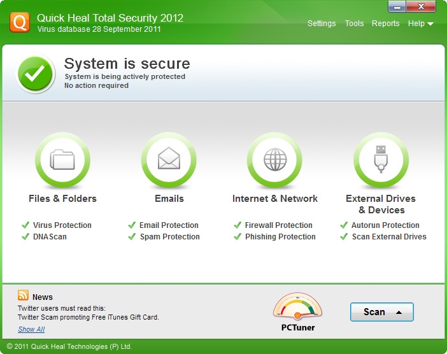This screenshot has width=447, height=354.
Task: Click the Autorun Protection label
Action: click(x=385, y=225)
